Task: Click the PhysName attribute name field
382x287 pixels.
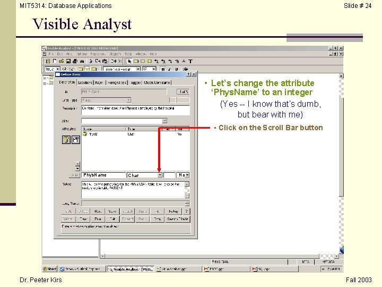Action: click(x=104, y=175)
